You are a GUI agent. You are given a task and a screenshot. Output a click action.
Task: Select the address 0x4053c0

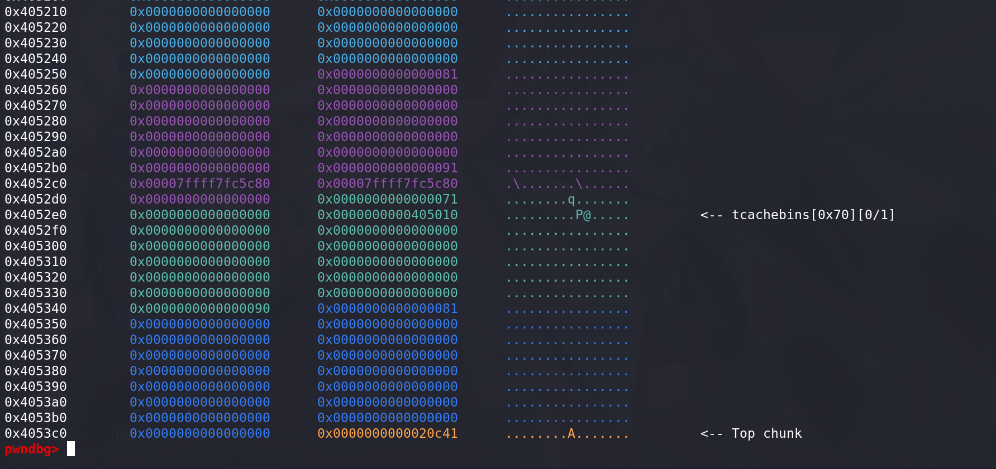[36, 433]
